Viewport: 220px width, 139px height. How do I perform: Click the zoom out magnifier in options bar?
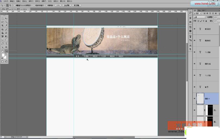[10, 5]
